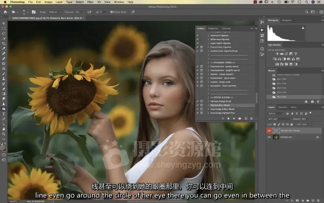Screen dimensions: 324x203
Task: Add layer style fx icon
Action: coord(292,200)
